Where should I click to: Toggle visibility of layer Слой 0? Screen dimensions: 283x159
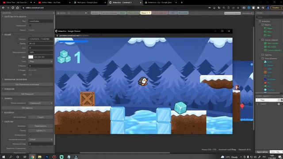click(282, 104)
